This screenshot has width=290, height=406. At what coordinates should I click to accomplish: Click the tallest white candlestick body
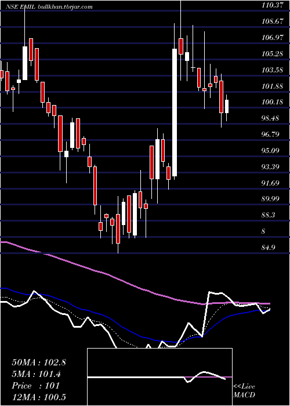click(175, 113)
